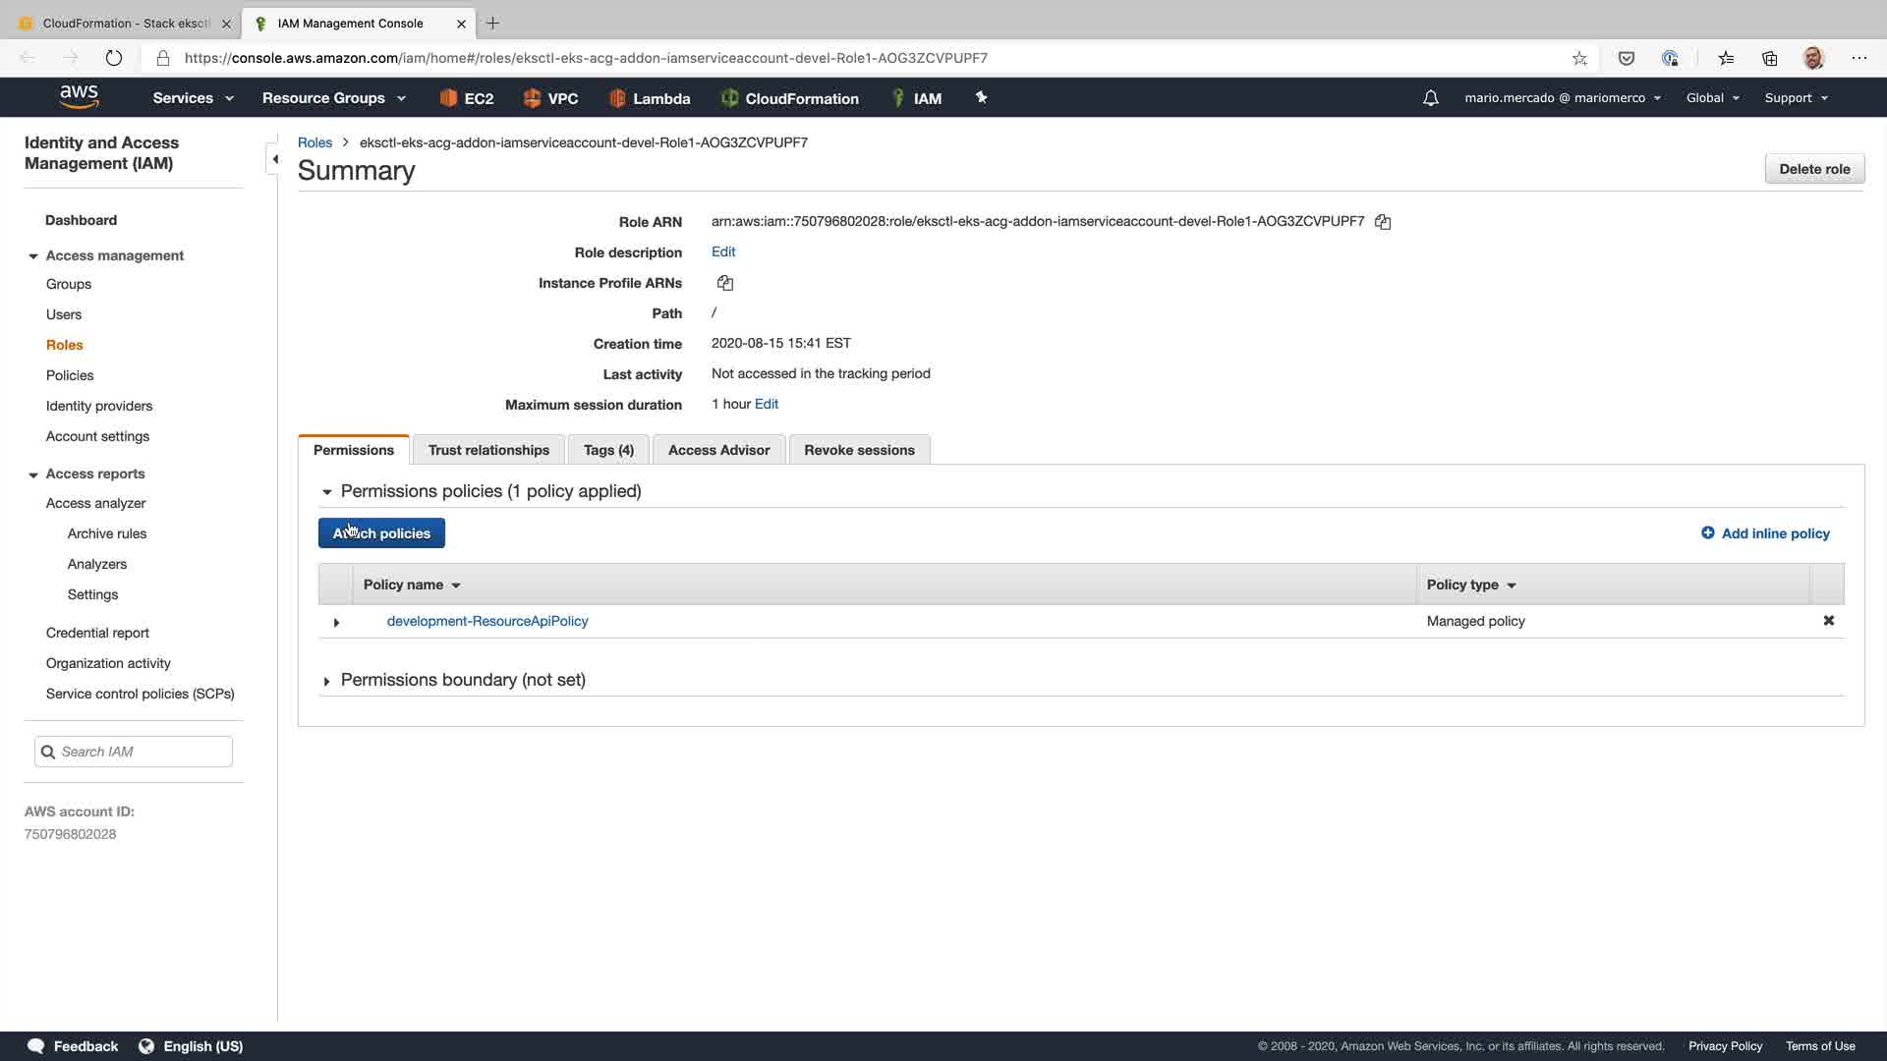Copy the Instance Profile ARNs value

pyautogui.click(x=725, y=283)
